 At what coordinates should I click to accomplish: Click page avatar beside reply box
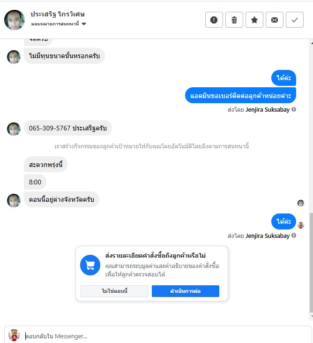(14, 335)
